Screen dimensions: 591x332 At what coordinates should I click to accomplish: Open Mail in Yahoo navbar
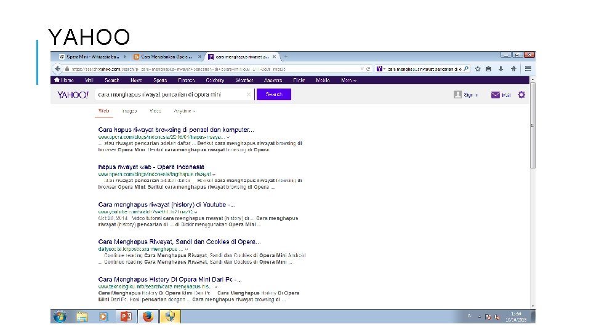(x=89, y=80)
